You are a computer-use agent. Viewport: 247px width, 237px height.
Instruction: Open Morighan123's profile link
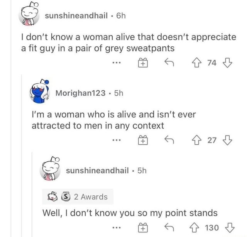80,93
